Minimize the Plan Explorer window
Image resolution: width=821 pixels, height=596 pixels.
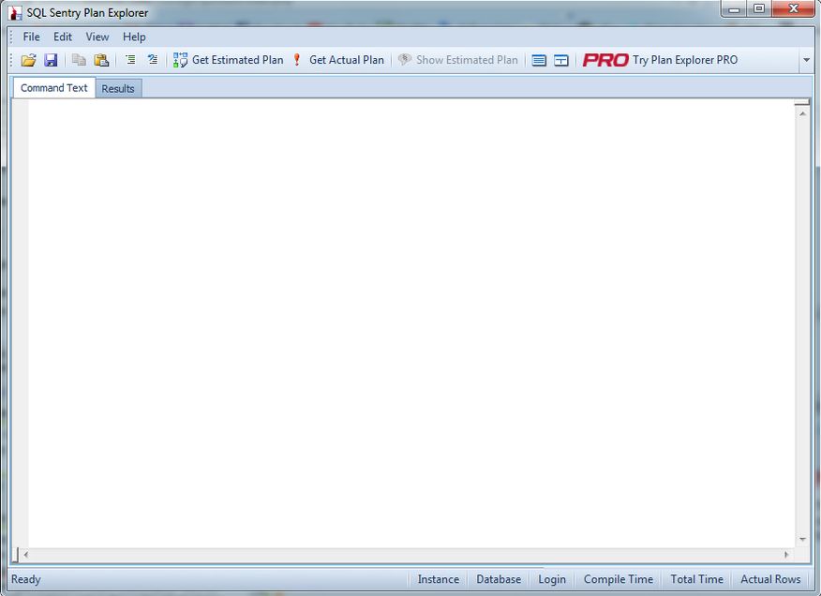(x=734, y=9)
